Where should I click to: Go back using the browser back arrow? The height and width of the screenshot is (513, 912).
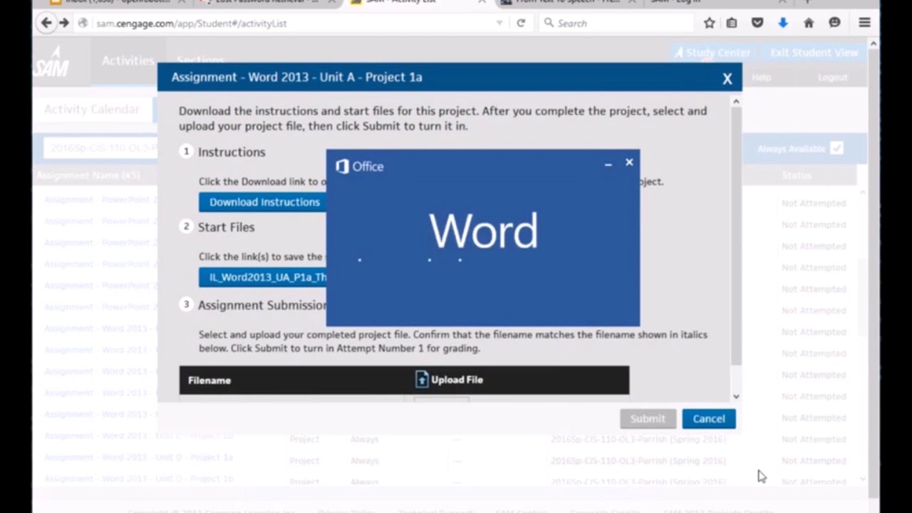[x=46, y=23]
